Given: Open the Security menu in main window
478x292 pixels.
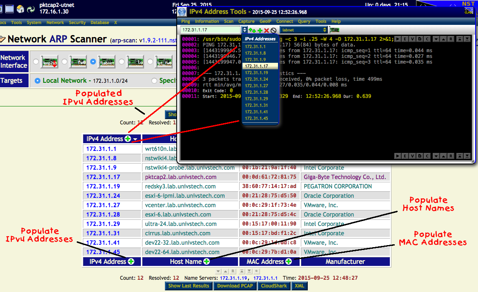Looking at the screenshot, I should [x=77, y=22].
